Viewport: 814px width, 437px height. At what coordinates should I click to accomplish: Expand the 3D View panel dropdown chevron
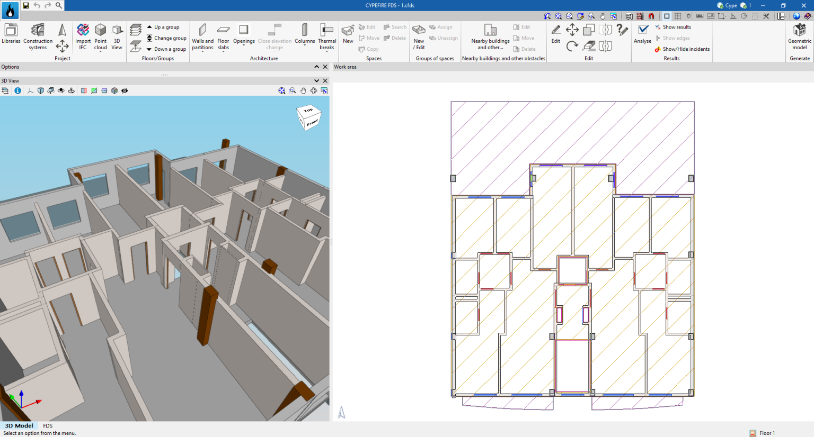point(316,80)
